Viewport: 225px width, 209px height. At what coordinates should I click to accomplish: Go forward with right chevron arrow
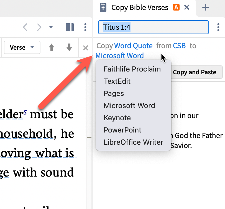[x=39, y=27]
